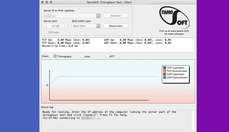Screen dimensions: 229x132
Task: Enable the TCP only checkbox
Action: 45,32
